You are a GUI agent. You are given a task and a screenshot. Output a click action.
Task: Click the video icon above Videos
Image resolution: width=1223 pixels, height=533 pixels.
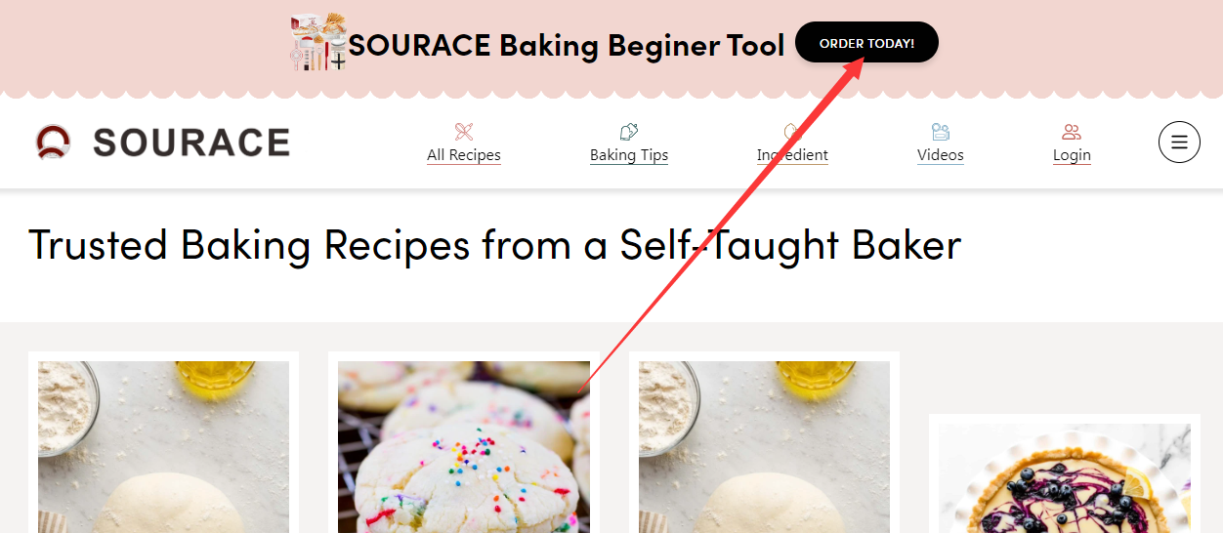click(941, 132)
